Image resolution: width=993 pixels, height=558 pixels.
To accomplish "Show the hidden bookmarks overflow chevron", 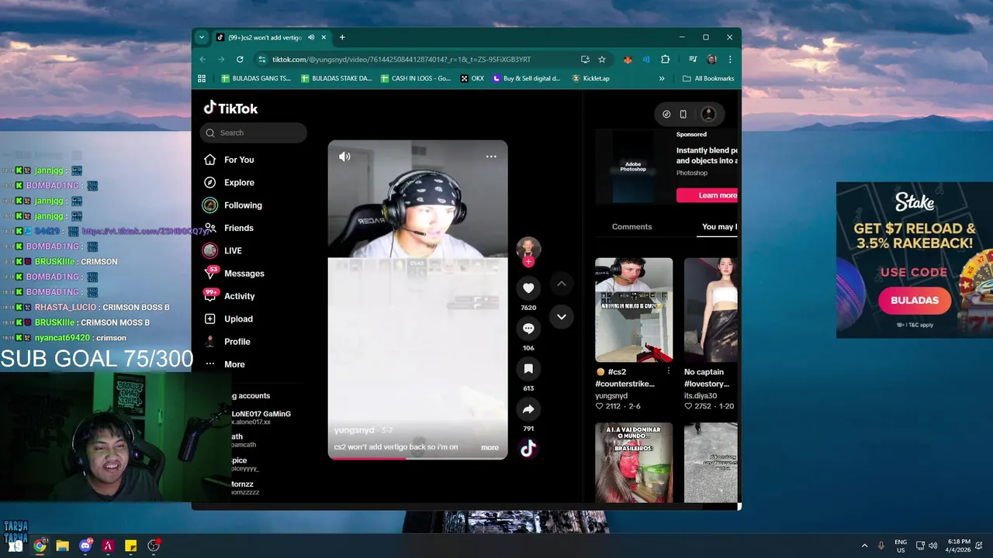I will pyautogui.click(x=662, y=78).
